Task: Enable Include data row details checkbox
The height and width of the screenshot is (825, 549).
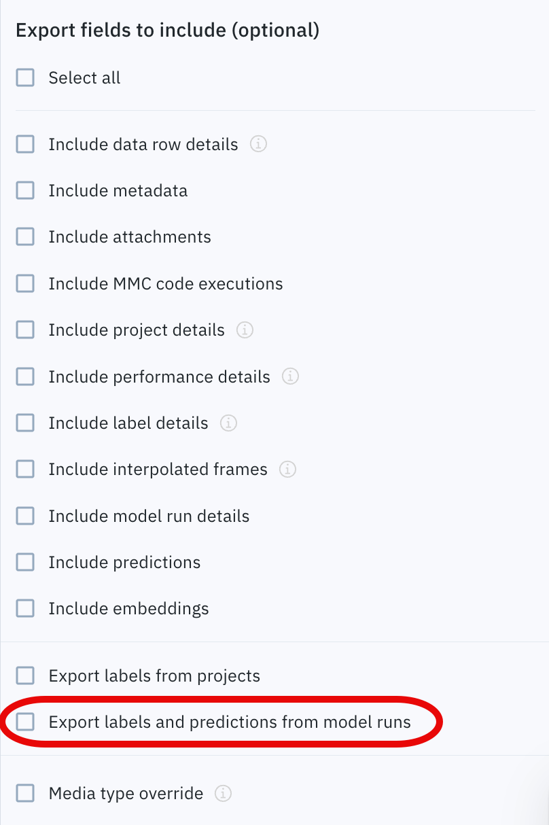Action: point(25,145)
